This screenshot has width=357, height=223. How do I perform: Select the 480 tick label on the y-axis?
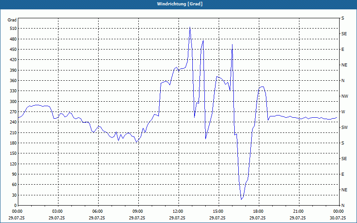[x=13, y=39]
